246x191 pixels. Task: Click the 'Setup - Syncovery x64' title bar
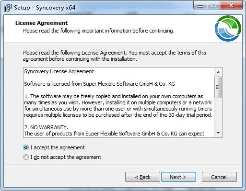[45, 8]
